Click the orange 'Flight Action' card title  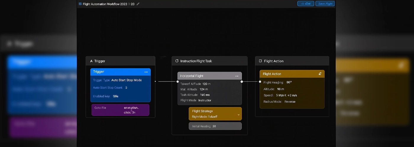(x=272, y=74)
